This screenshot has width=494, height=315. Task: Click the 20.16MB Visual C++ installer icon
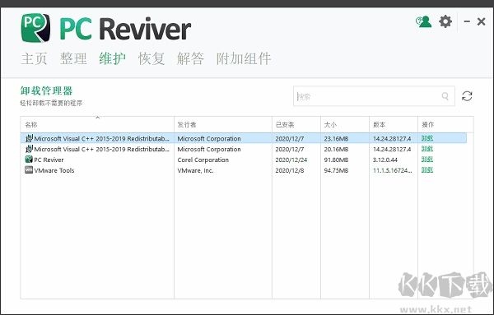[30, 149]
